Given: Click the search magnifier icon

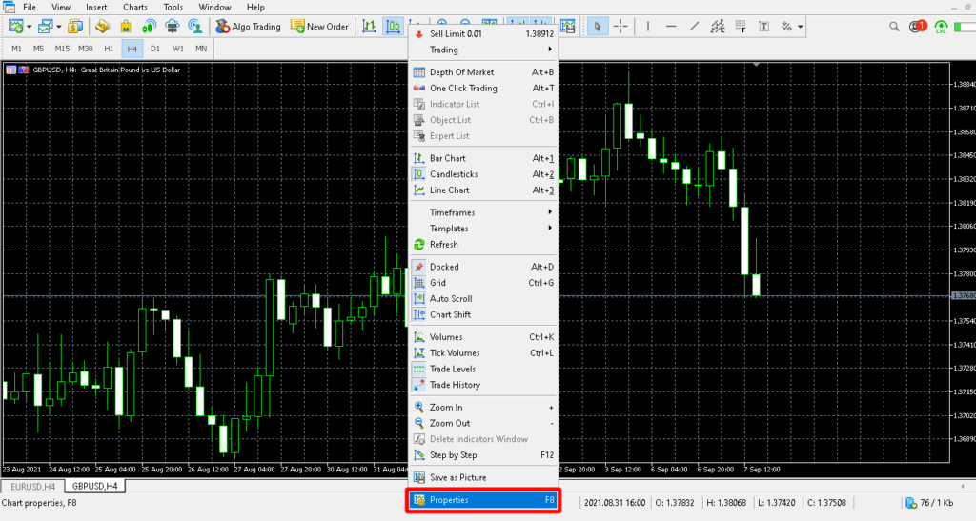Looking at the screenshot, I should click(x=894, y=27).
